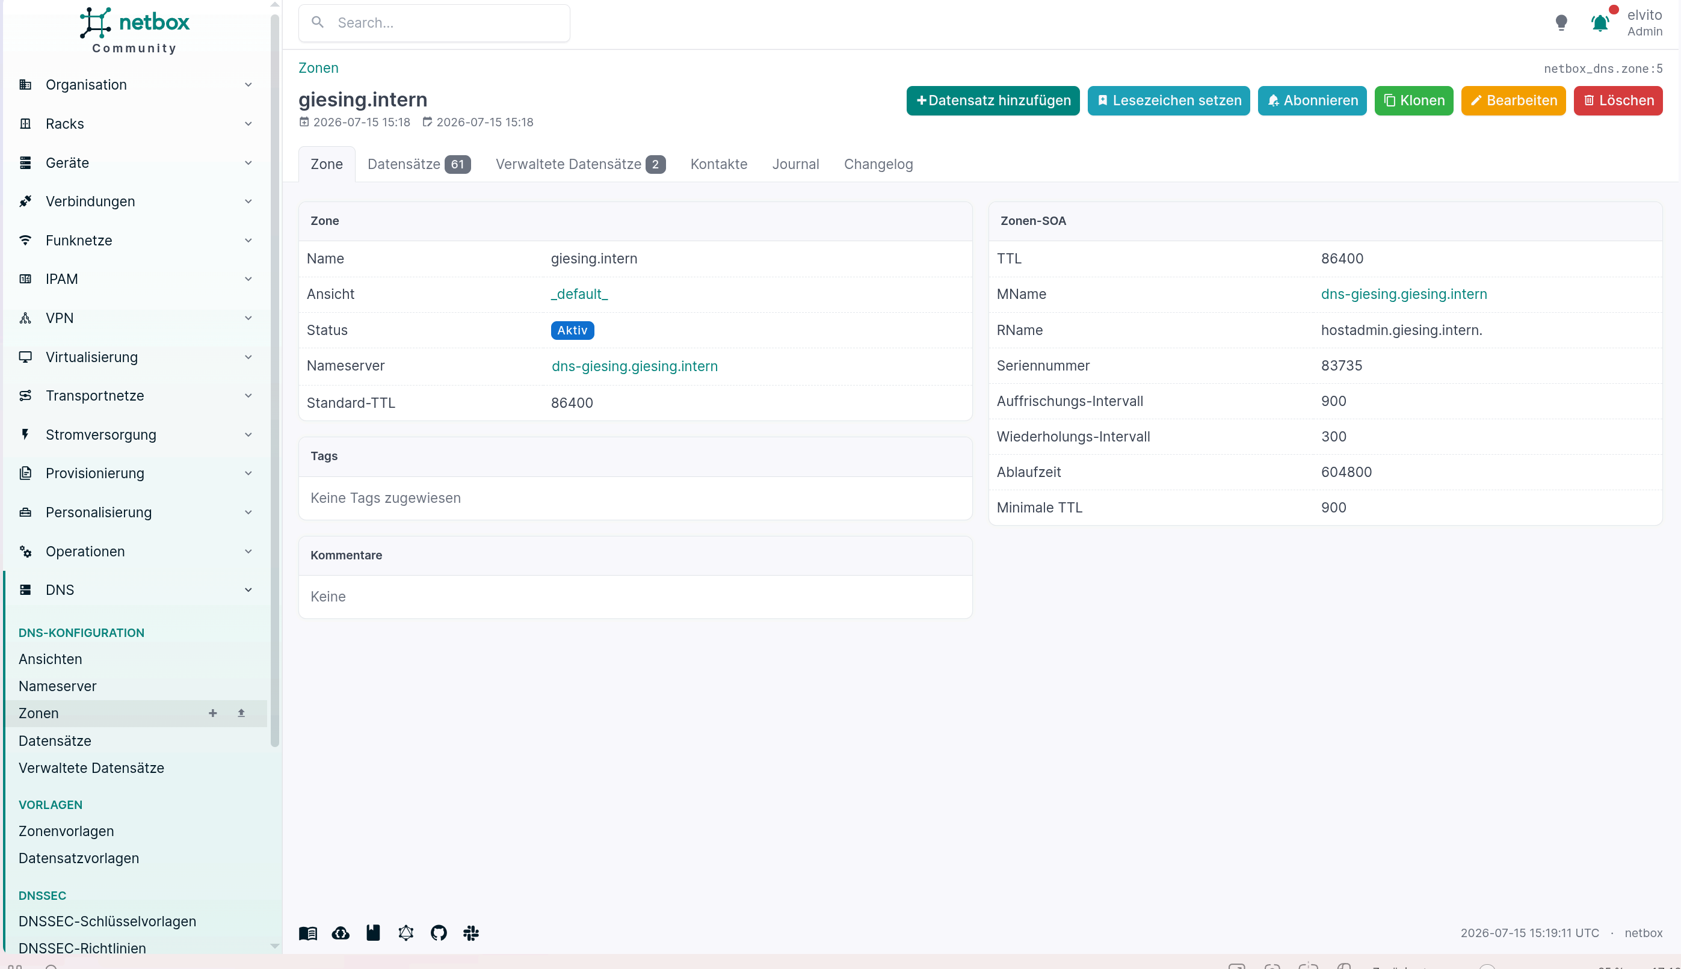This screenshot has height=969, width=1681.
Task: Expand the Racks menu chevron
Action: (x=248, y=124)
